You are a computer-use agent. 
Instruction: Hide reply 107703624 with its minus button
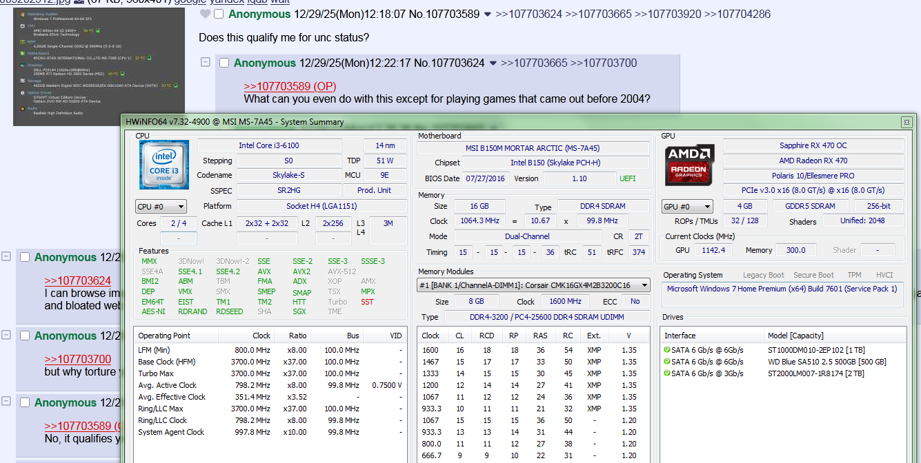pyautogui.click(x=205, y=63)
